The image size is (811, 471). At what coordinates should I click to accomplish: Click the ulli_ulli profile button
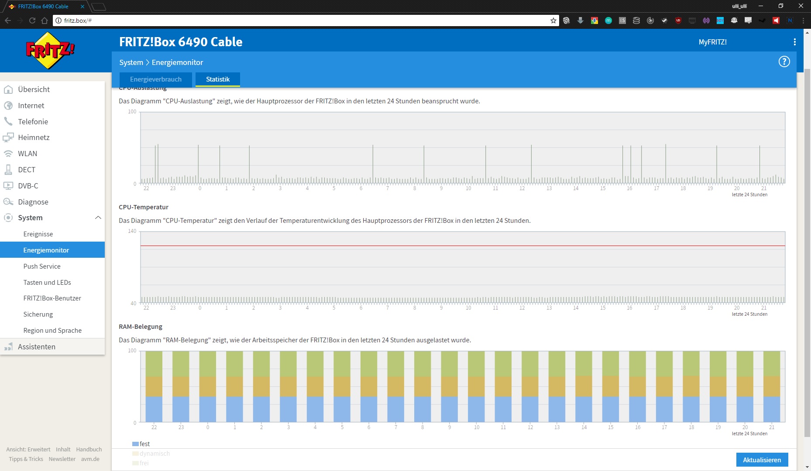pos(739,6)
